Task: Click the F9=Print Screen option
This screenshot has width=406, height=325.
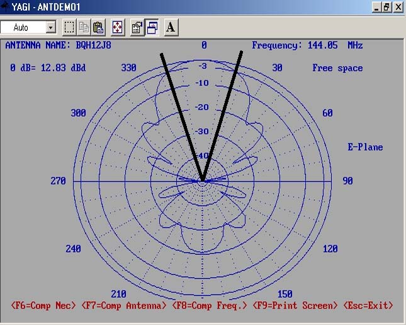Action: click(x=295, y=305)
